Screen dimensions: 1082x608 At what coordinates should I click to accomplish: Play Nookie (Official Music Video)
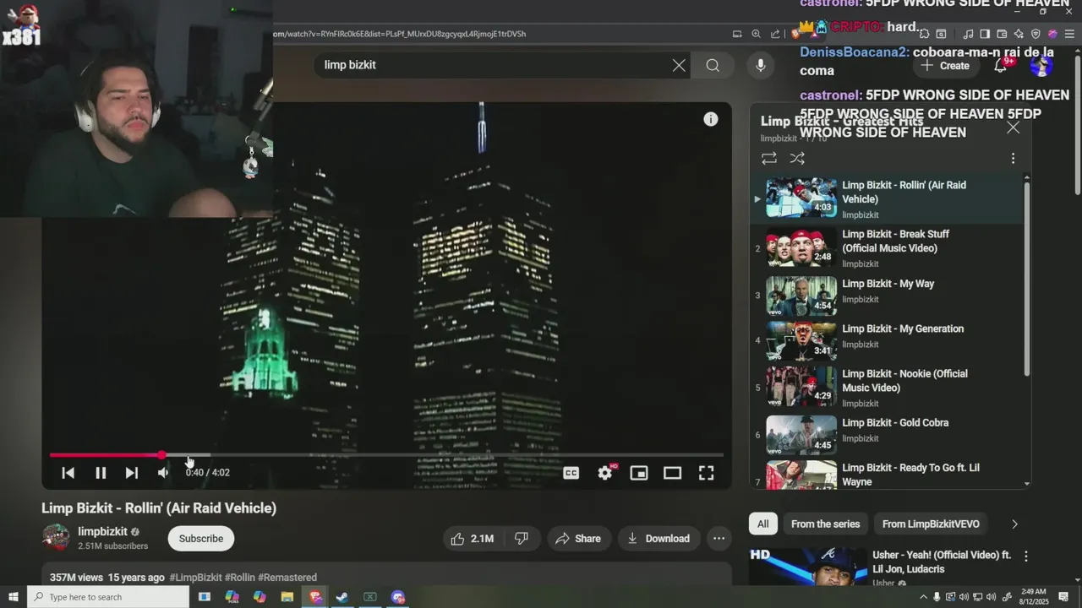tap(887, 387)
